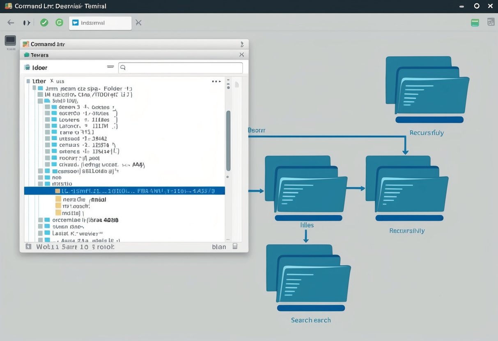Click the teal panel icon at top right
Viewport: 498px width, 341px height.
click(475, 23)
